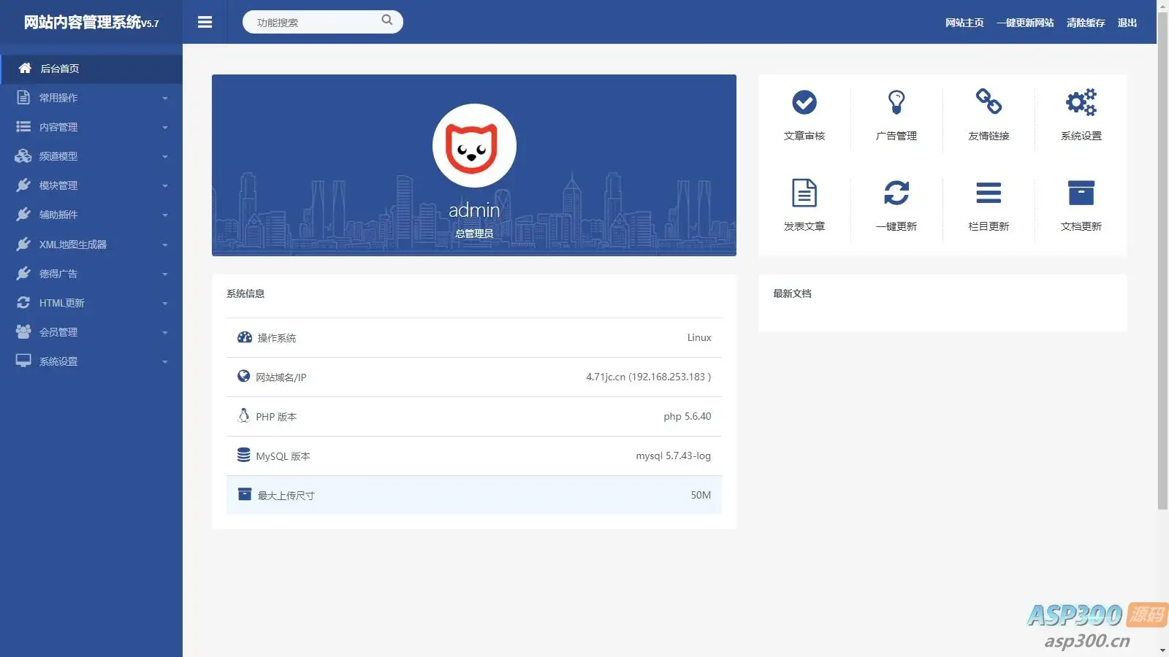The image size is (1169, 657).
Task: Expand the 辅助插件 menu arrow
Action: click(165, 215)
